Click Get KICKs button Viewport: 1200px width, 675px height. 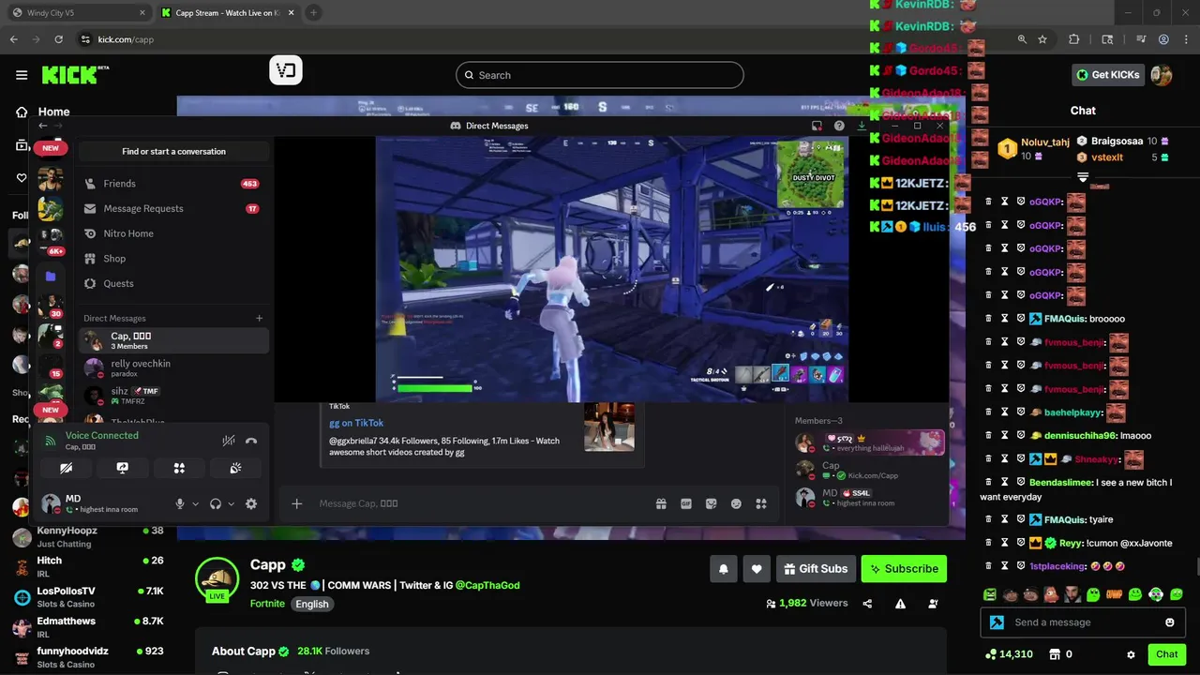[x=1108, y=75]
